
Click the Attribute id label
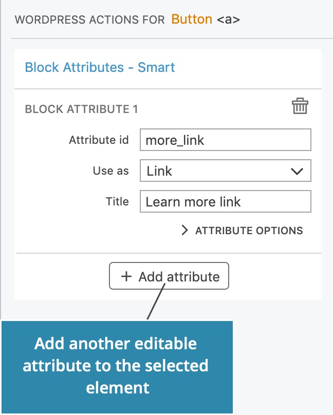[99, 140]
